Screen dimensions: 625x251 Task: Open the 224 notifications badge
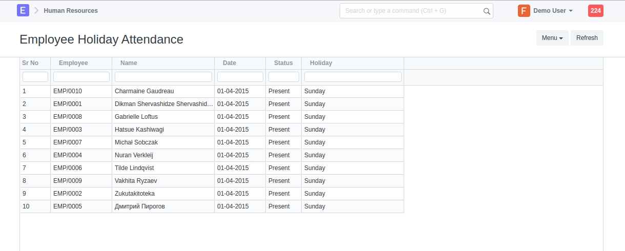click(595, 11)
